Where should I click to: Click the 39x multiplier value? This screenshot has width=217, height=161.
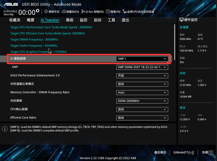point(182,62)
